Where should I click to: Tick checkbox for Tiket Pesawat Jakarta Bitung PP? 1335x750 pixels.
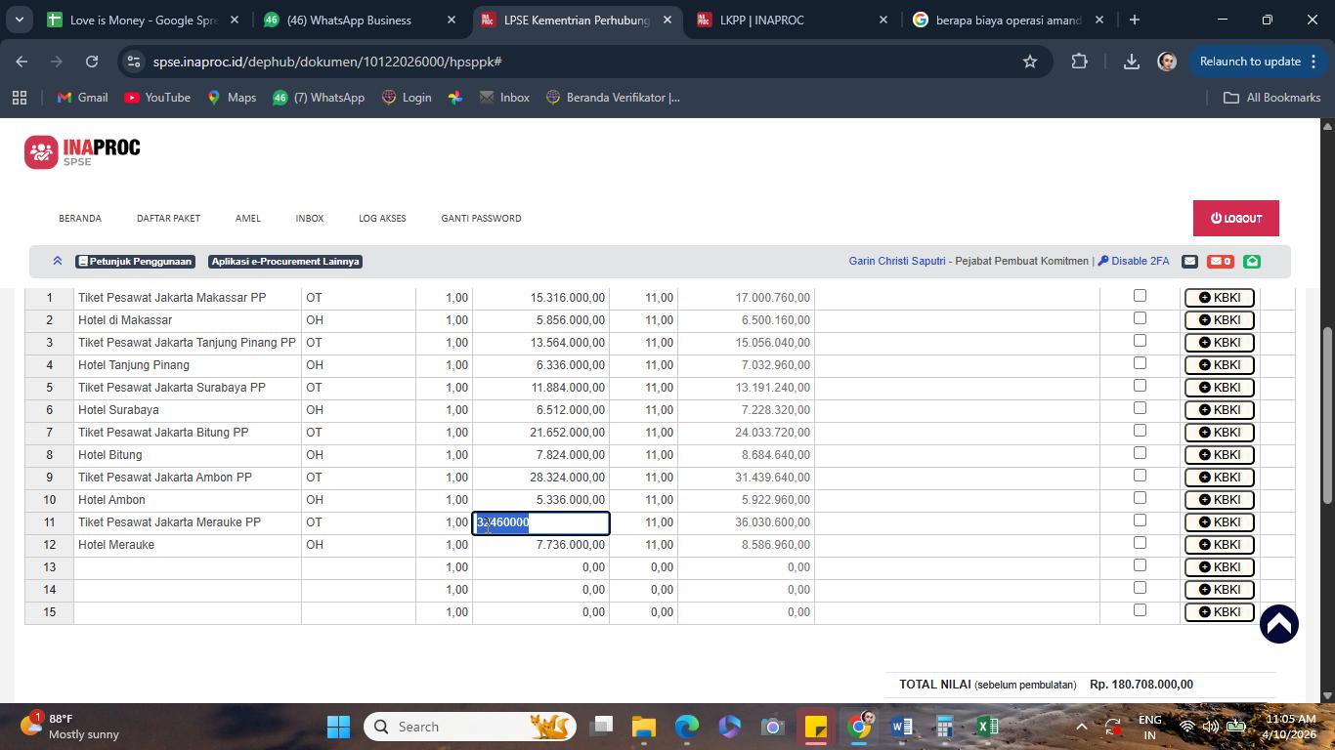click(x=1140, y=431)
